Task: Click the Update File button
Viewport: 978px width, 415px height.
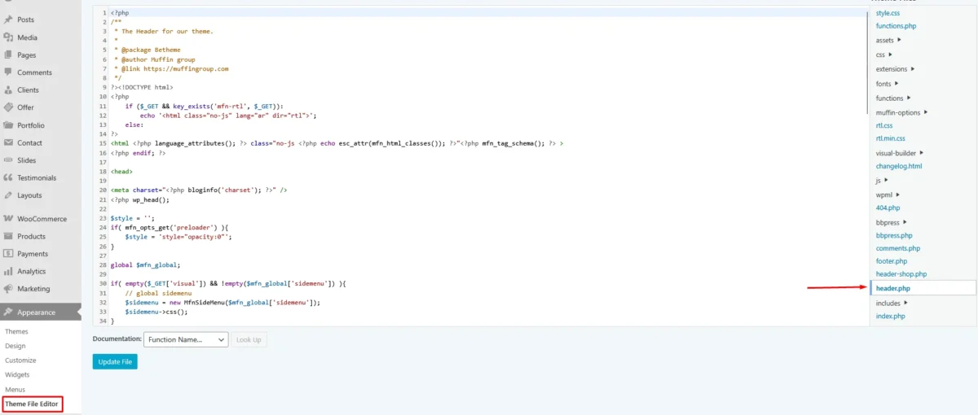Action: (x=115, y=361)
